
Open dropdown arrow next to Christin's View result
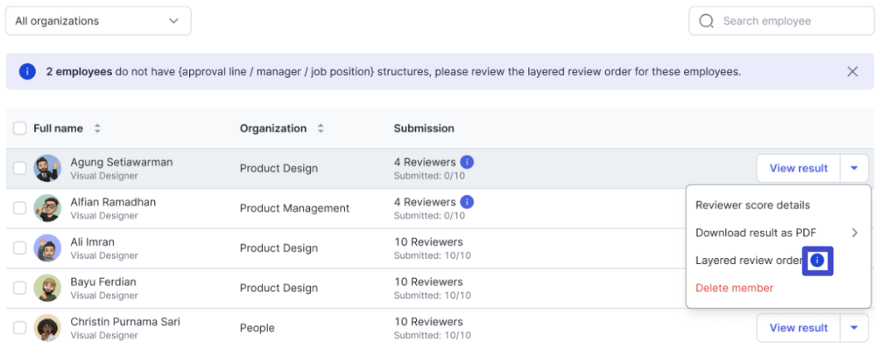[x=854, y=328]
